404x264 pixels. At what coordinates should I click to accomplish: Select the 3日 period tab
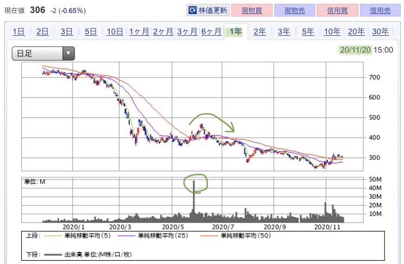[67, 31]
